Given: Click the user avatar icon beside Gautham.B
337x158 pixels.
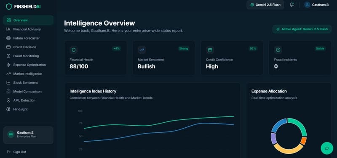Looking at the screenshot, I should [308, 5].
